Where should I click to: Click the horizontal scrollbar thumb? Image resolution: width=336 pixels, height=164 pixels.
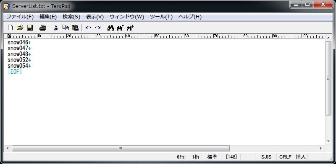click(121, 148)
